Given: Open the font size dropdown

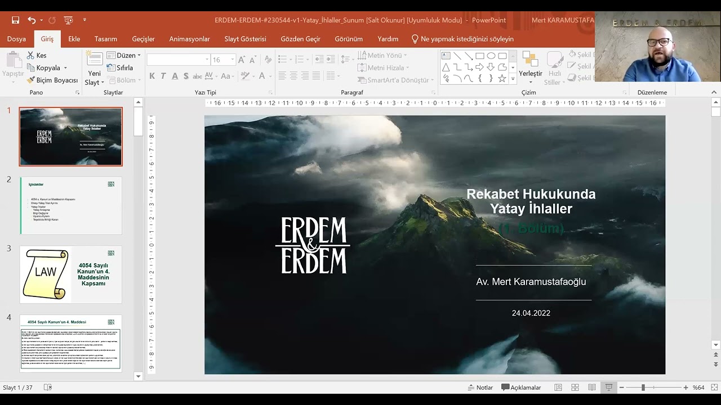Looking at the screenshot, I should (232, 60).
